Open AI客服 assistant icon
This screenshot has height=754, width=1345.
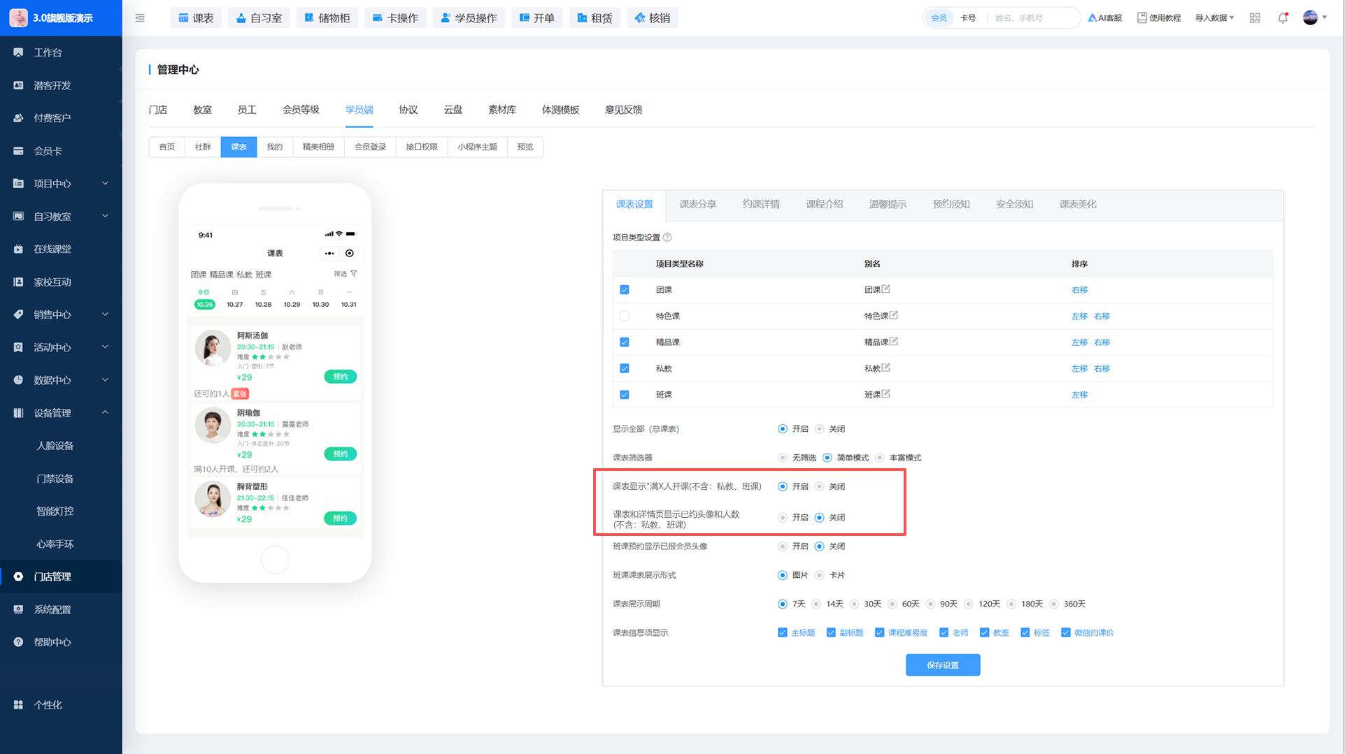[x=1104, y=18]
